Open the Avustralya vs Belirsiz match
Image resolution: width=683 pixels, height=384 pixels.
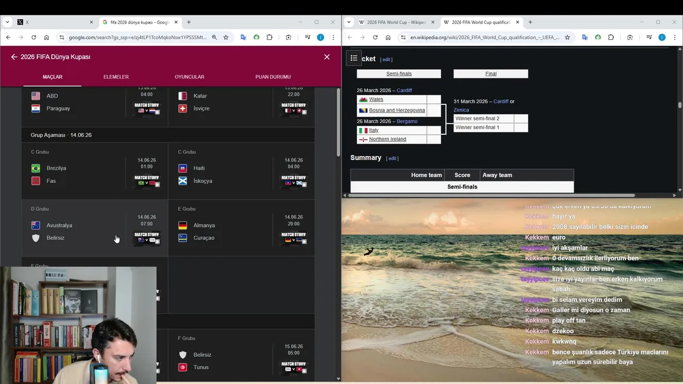point(94,228)
